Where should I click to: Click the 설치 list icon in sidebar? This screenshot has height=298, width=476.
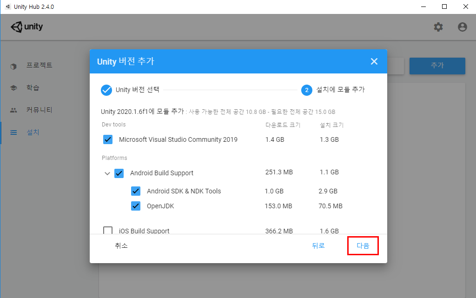[13, 132]
